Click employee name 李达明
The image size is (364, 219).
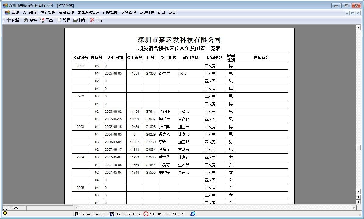(164, 112)
